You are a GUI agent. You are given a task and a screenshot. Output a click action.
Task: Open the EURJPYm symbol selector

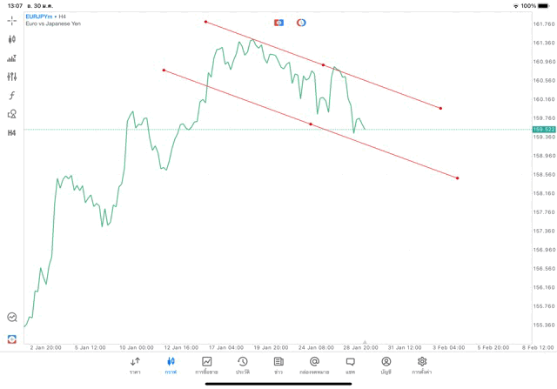coord(44,16)
